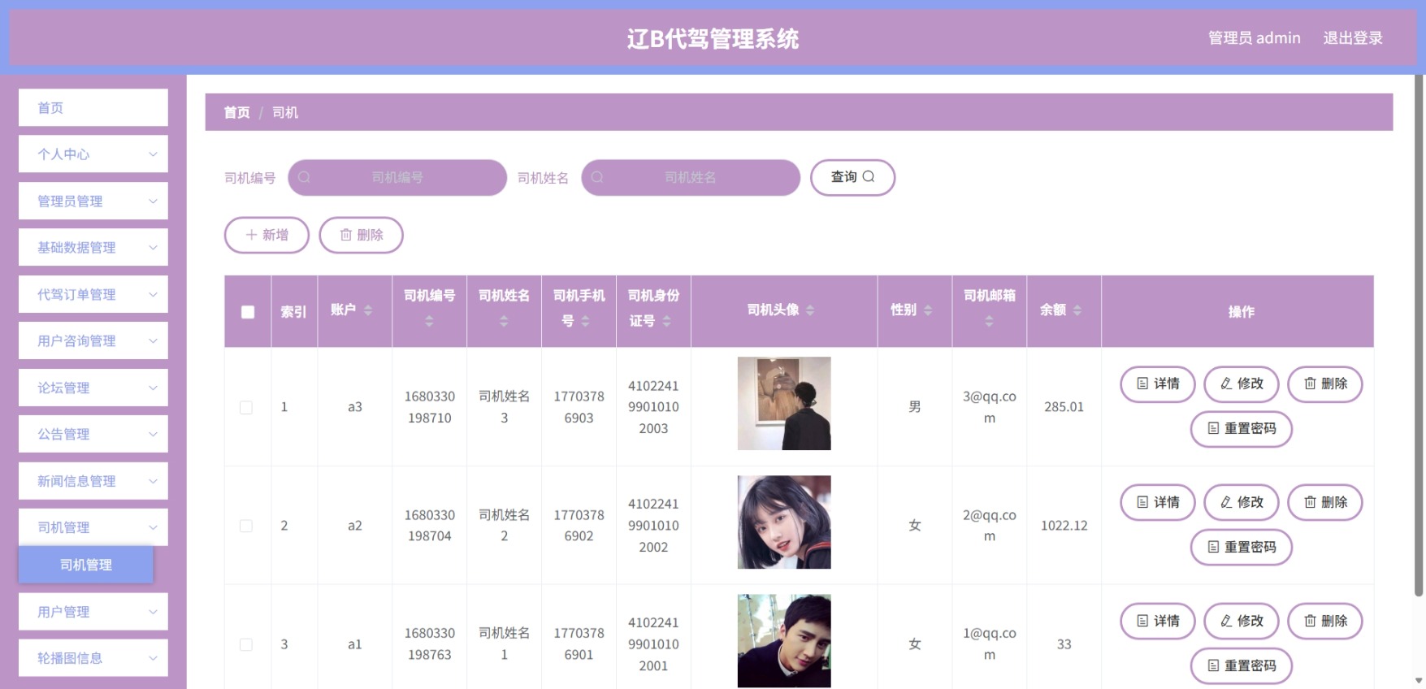Image resolution: width=1426 pixels, height=689 pixels.
Task: Open 详情 for account a2
Action: coord(1157,503)
